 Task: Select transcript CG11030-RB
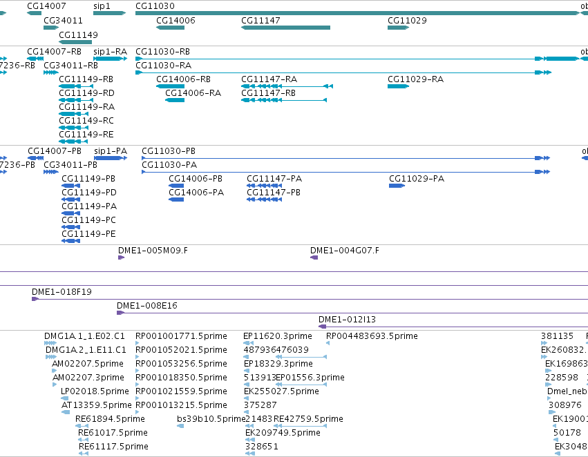click(358, 59)
